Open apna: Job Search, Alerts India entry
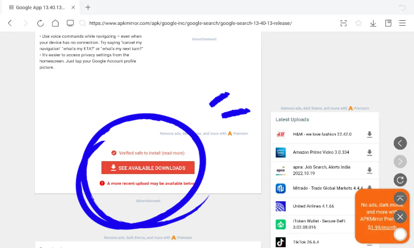 coord(322,170)
